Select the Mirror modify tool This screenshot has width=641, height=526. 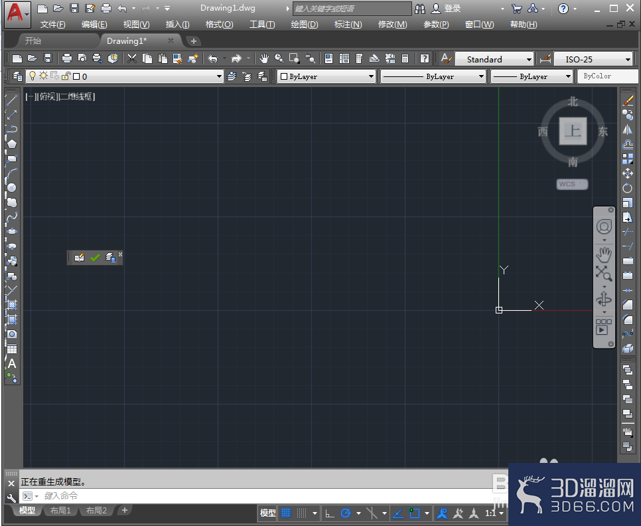(x=628, y=130)
